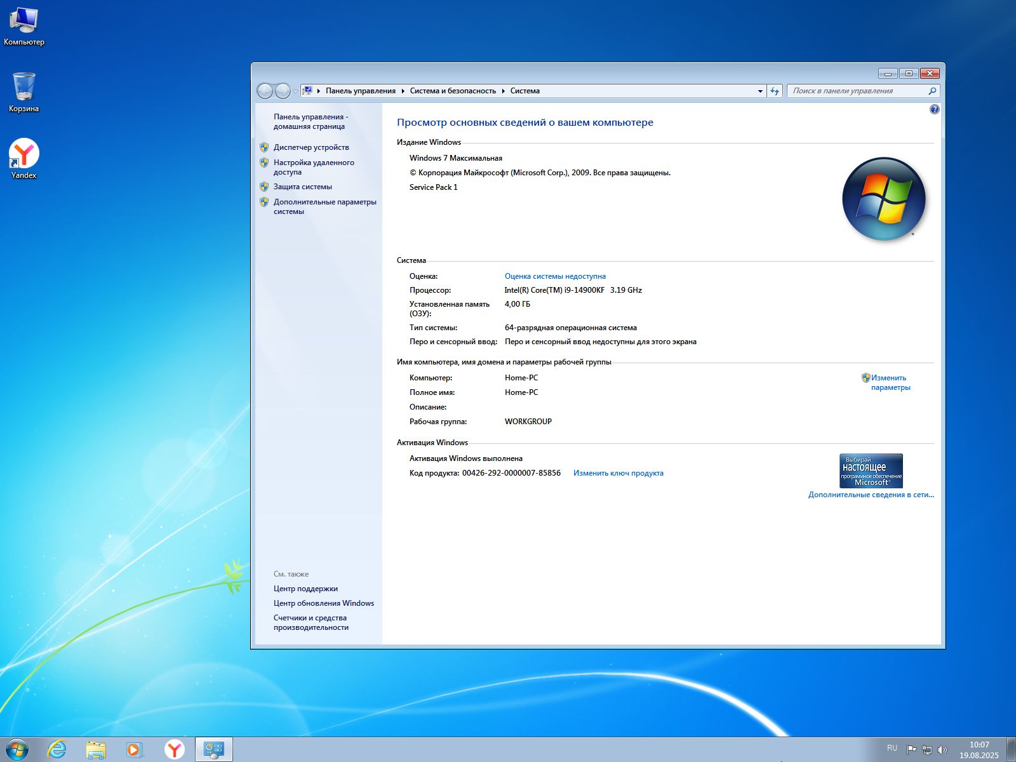Open help with the question mark icon
The height and width of the screenshot is (762, 1016).
tap(934, 109)
